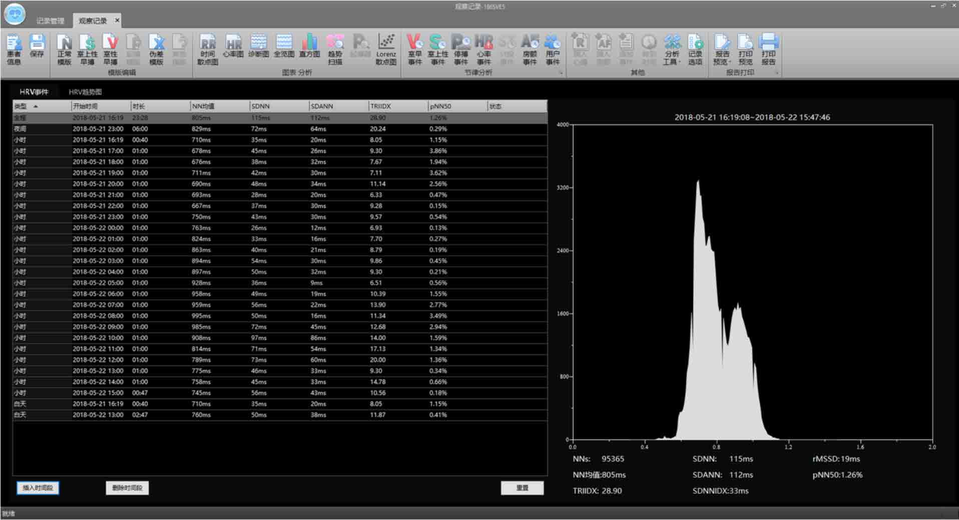Viewport: 959px width, 520px height.
Task: Select the 全程 row at 2018-05-21 16:19
Action: coord(280,118)
